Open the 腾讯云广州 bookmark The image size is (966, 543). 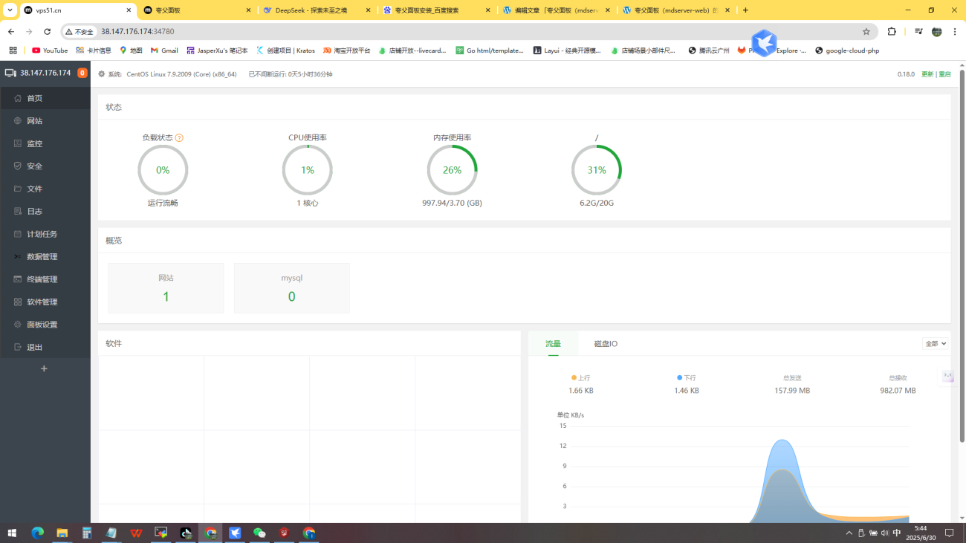pos(709,51)
